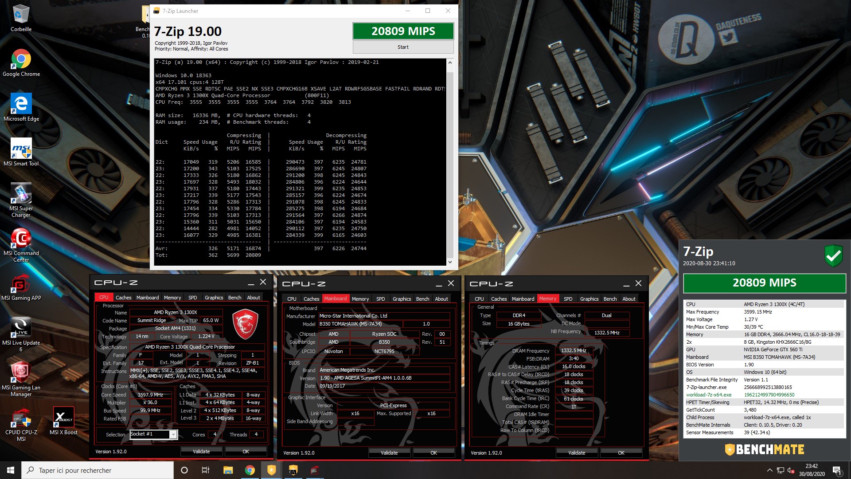
Task: Click the network tray icon
Action: (781, 470)
